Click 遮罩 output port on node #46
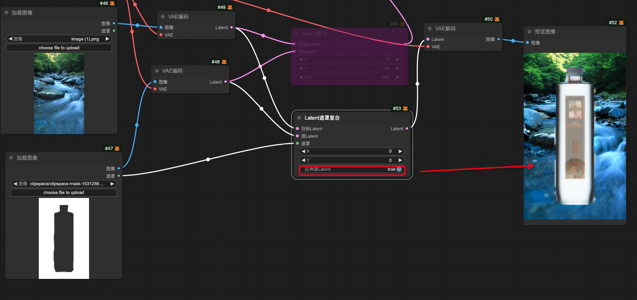This screenshot has height=300, width=637. (x=114, y=31)
